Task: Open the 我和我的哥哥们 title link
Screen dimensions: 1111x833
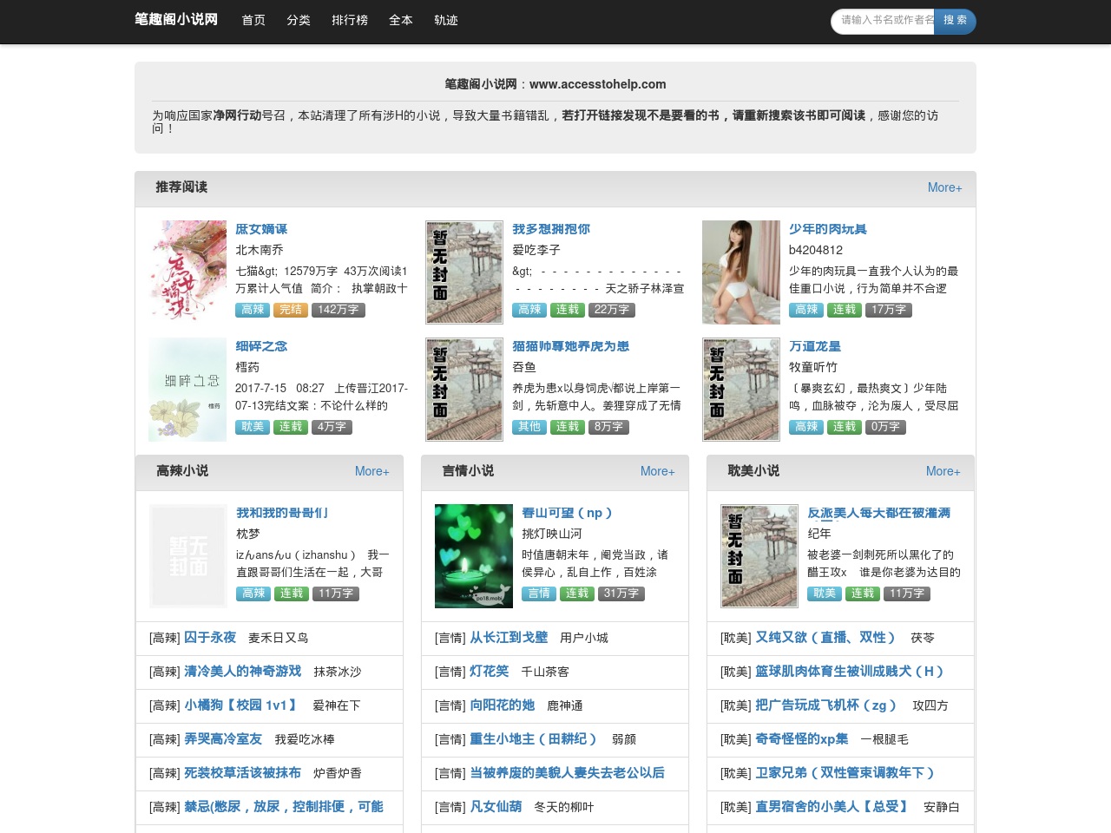Action: click(282, 513)
